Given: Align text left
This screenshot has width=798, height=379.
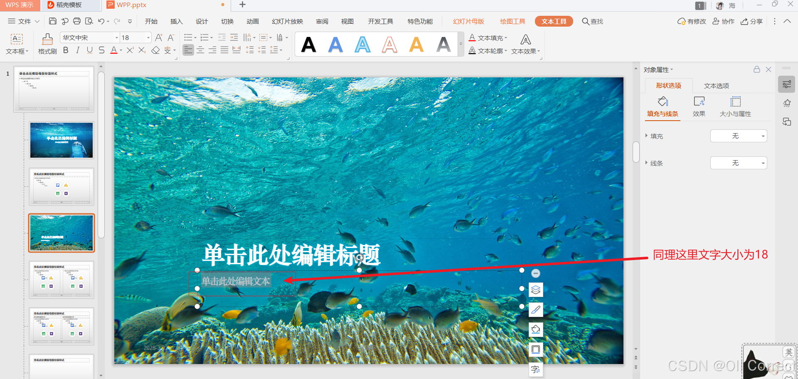Looking at the screenshot, I should (188, 50).
